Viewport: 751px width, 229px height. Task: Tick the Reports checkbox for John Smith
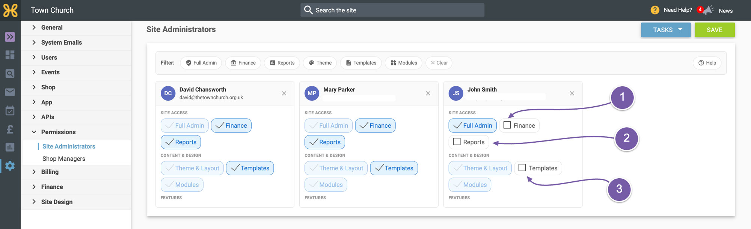click(457, 142)
